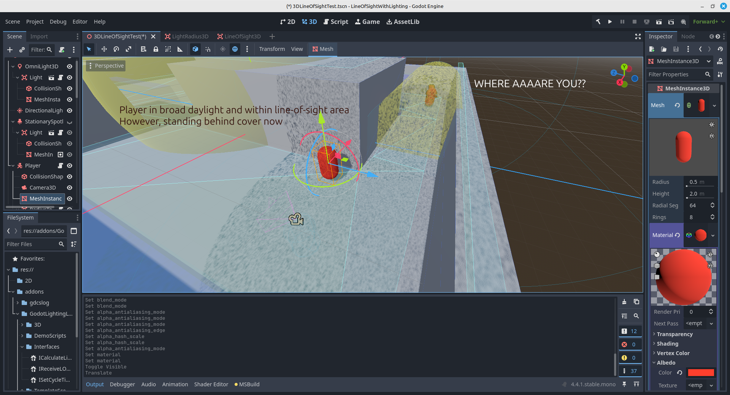This screenshot has height=395, width=730.
Task: Lock the selected node
Action: coord(156,49)
